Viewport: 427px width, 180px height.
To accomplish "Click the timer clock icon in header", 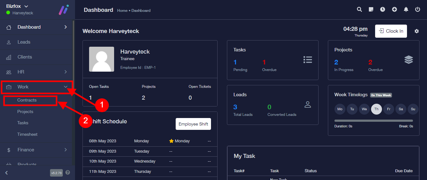I will 383,9.
